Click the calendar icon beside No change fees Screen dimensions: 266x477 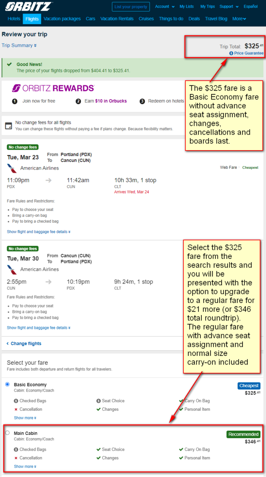(x=8, y=126)
